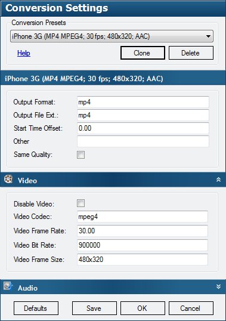
Task: Click the Video Frame Size label
Action: pos(39,260)
